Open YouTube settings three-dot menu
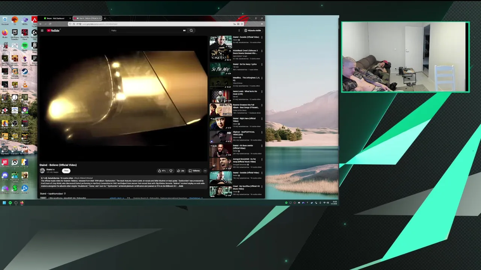This screenshot has width=481, height=270. (239, 30)
